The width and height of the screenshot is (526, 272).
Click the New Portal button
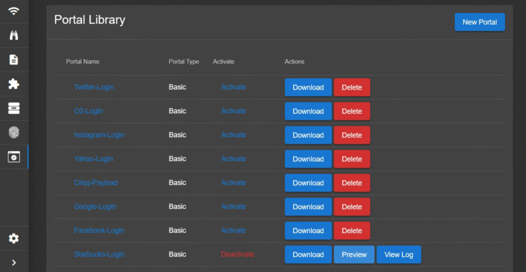pyautogui.click(x=480, y=22)
